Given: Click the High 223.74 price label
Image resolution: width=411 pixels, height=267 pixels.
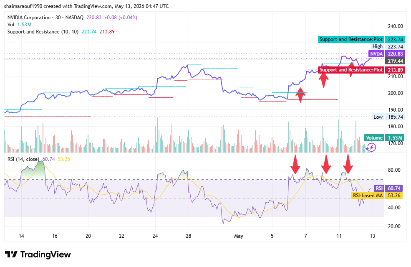Looking at the screenshot, I should point(388,46).
